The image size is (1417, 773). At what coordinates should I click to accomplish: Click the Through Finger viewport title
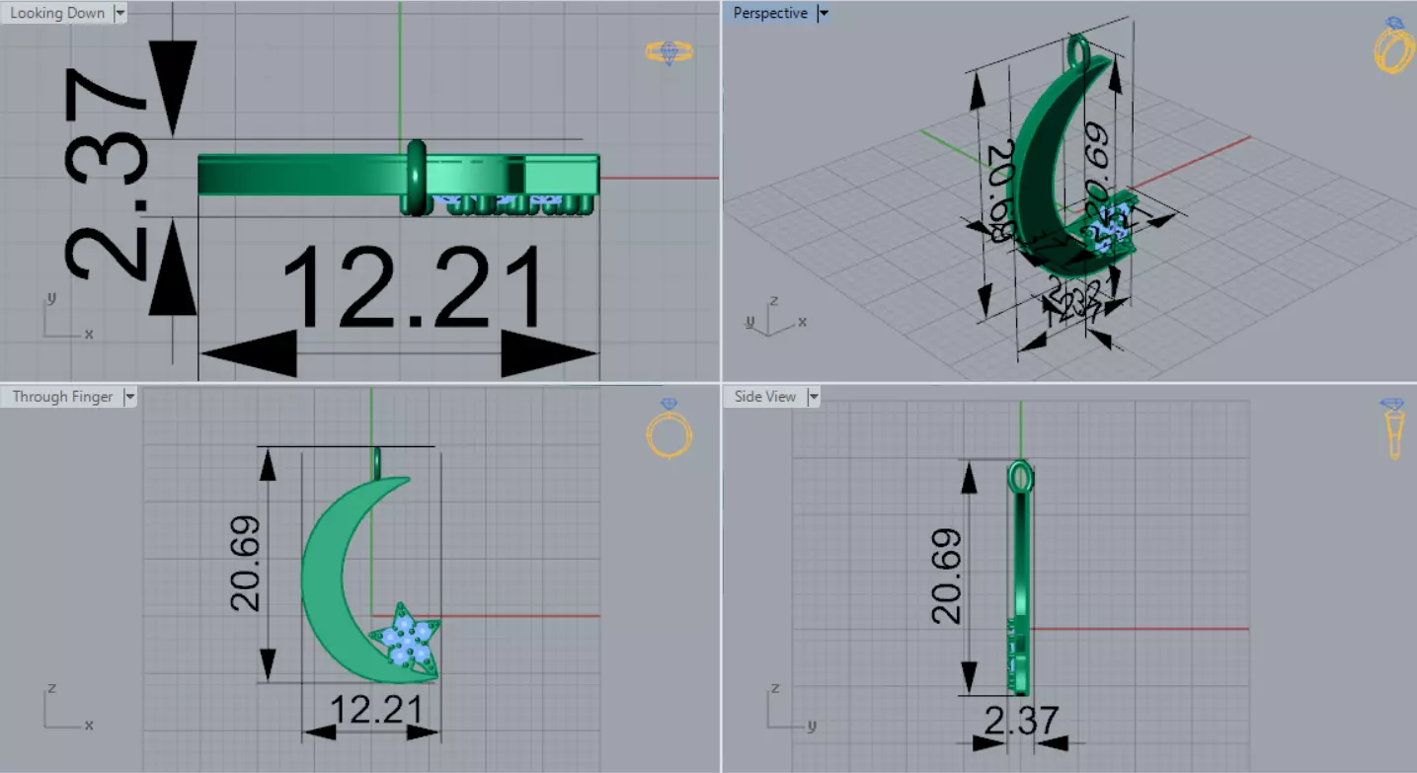point(62,397)
